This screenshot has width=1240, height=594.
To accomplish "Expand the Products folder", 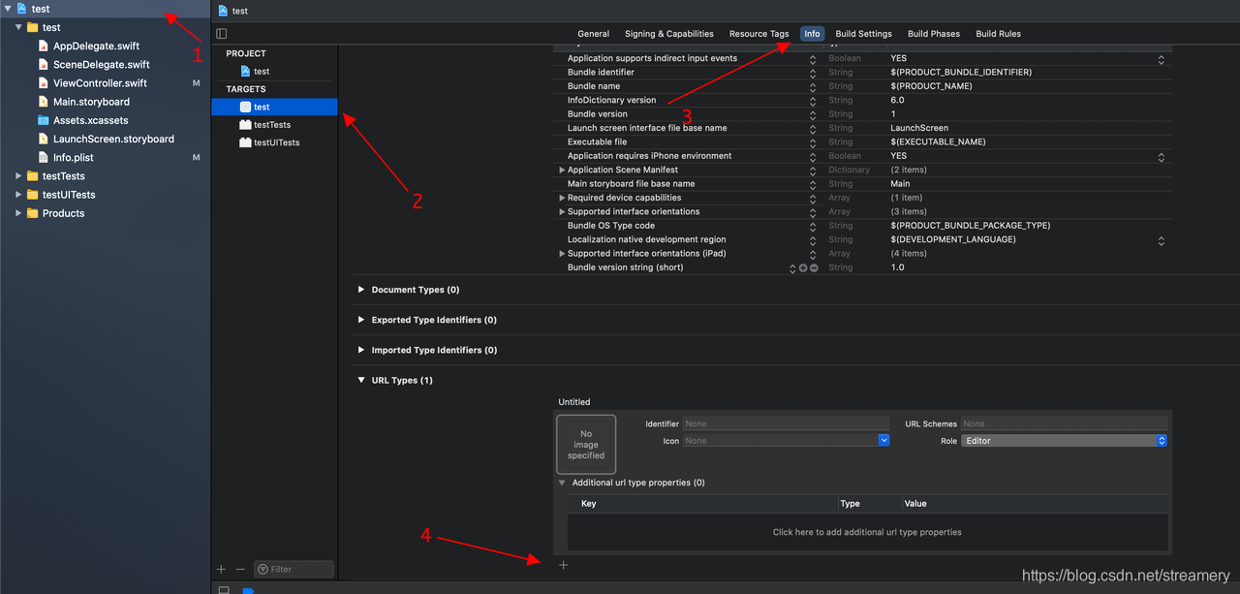I will coord(18,213).
